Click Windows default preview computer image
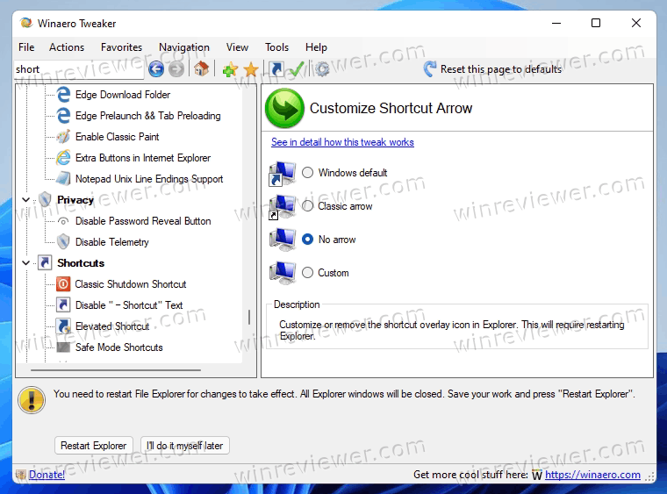The height and width of the screenshot is (494, 667). point(283,174)
